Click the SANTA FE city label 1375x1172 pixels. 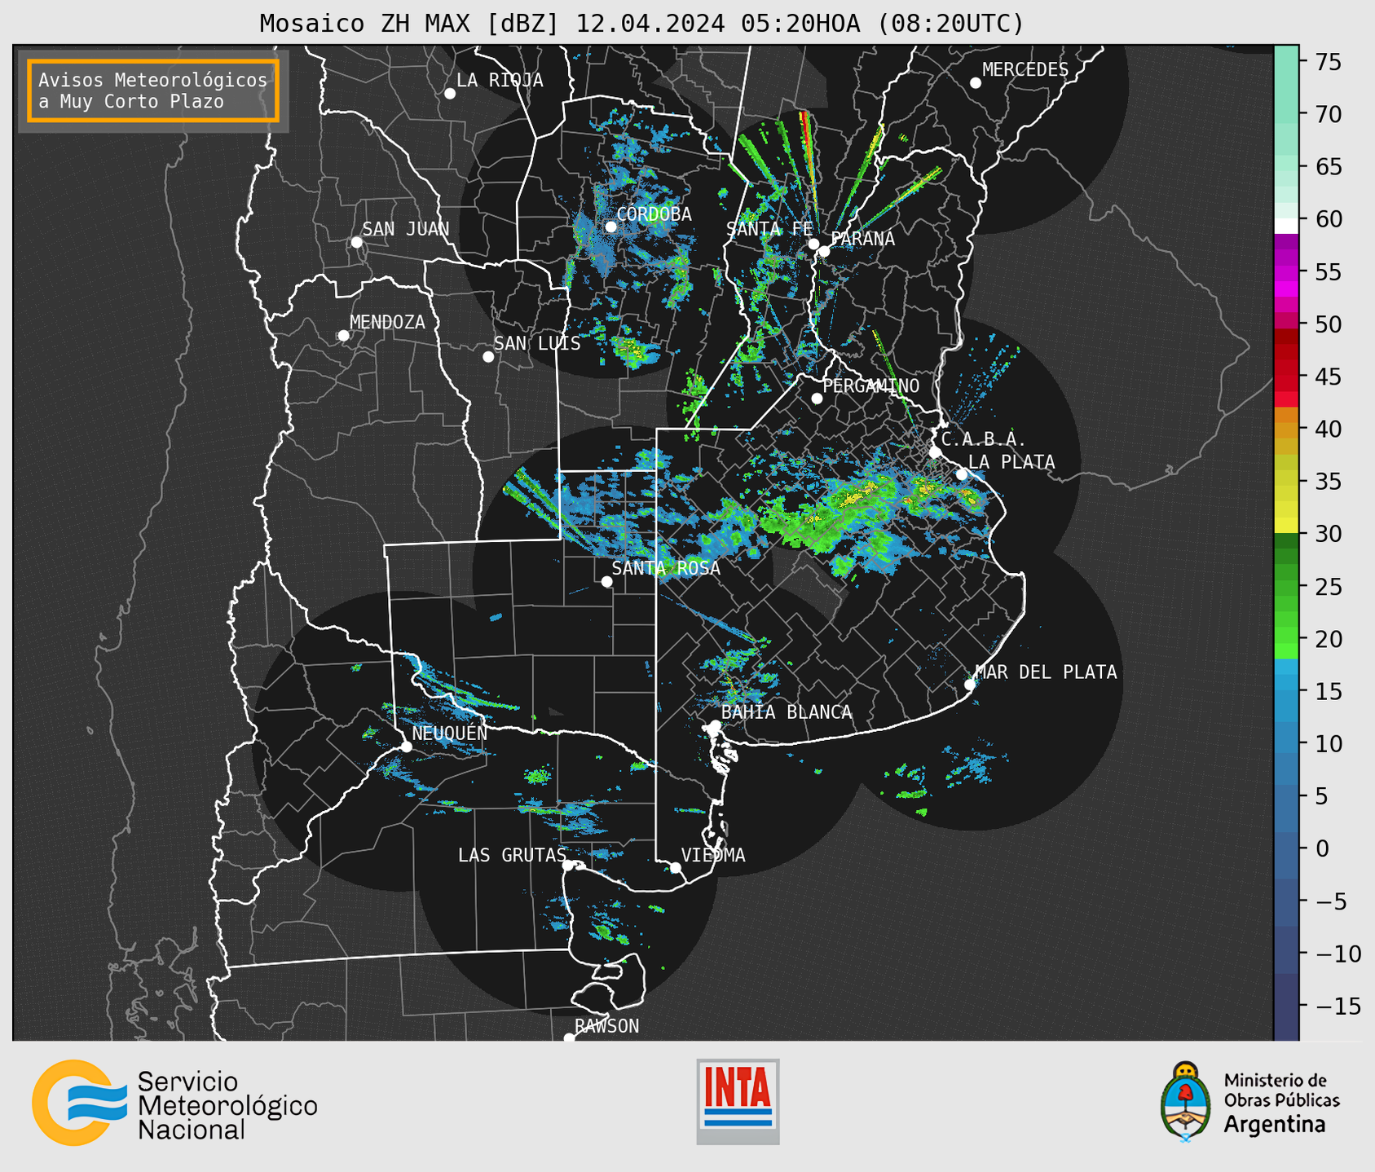(x=769, y=229)
